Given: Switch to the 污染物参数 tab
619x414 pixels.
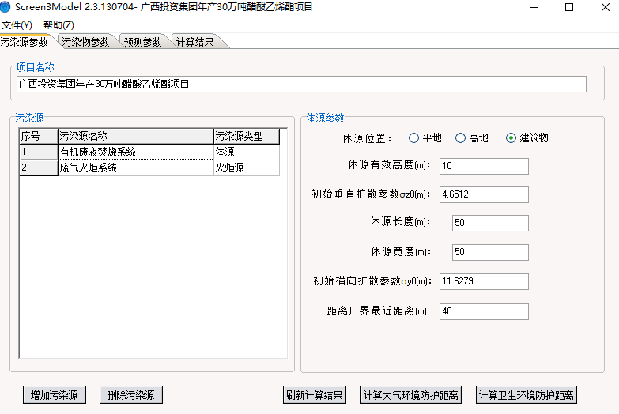Looking at the screenshot, I should tap(85, 42).
